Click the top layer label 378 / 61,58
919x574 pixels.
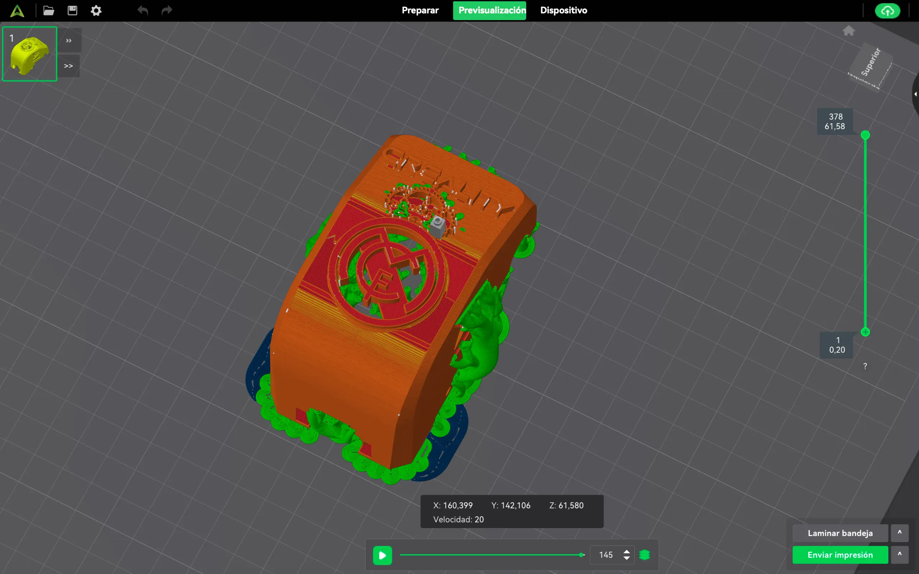pyautogui.click(x=835, y=122)
